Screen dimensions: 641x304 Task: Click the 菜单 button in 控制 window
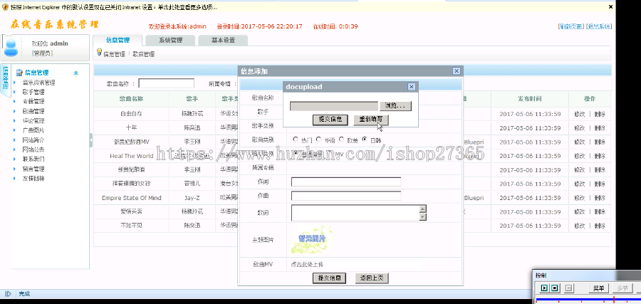coord(599,288)
